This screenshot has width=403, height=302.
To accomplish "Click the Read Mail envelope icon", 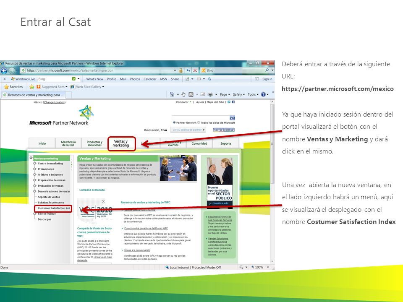I will 202,94.
